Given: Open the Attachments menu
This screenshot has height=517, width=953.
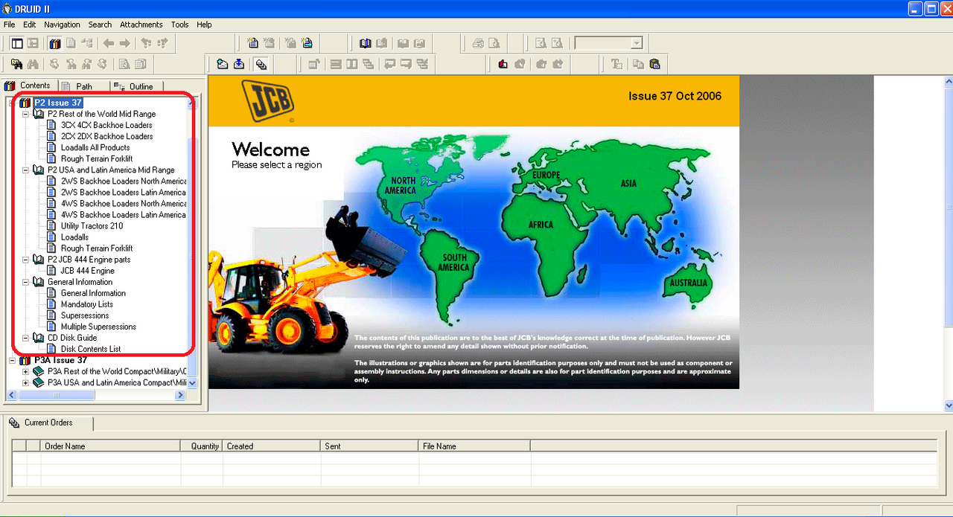Looking at the screenshot, I should [141, 25].
